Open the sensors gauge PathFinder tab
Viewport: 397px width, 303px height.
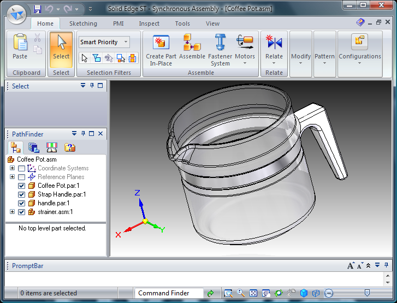pyautogui.click(x=52, y=147)
